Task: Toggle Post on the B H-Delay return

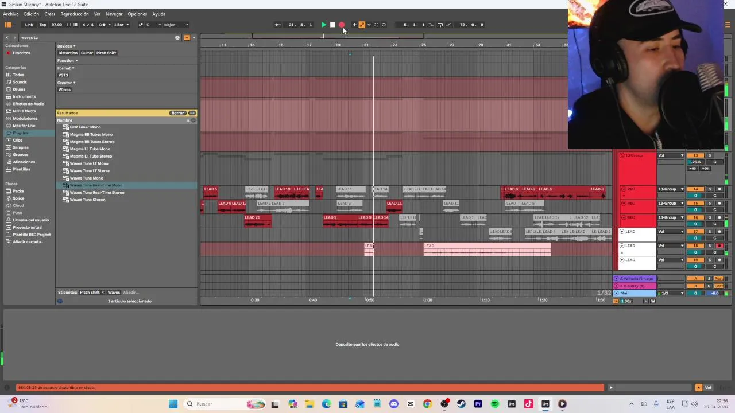Action: click(x=718, y=286)
